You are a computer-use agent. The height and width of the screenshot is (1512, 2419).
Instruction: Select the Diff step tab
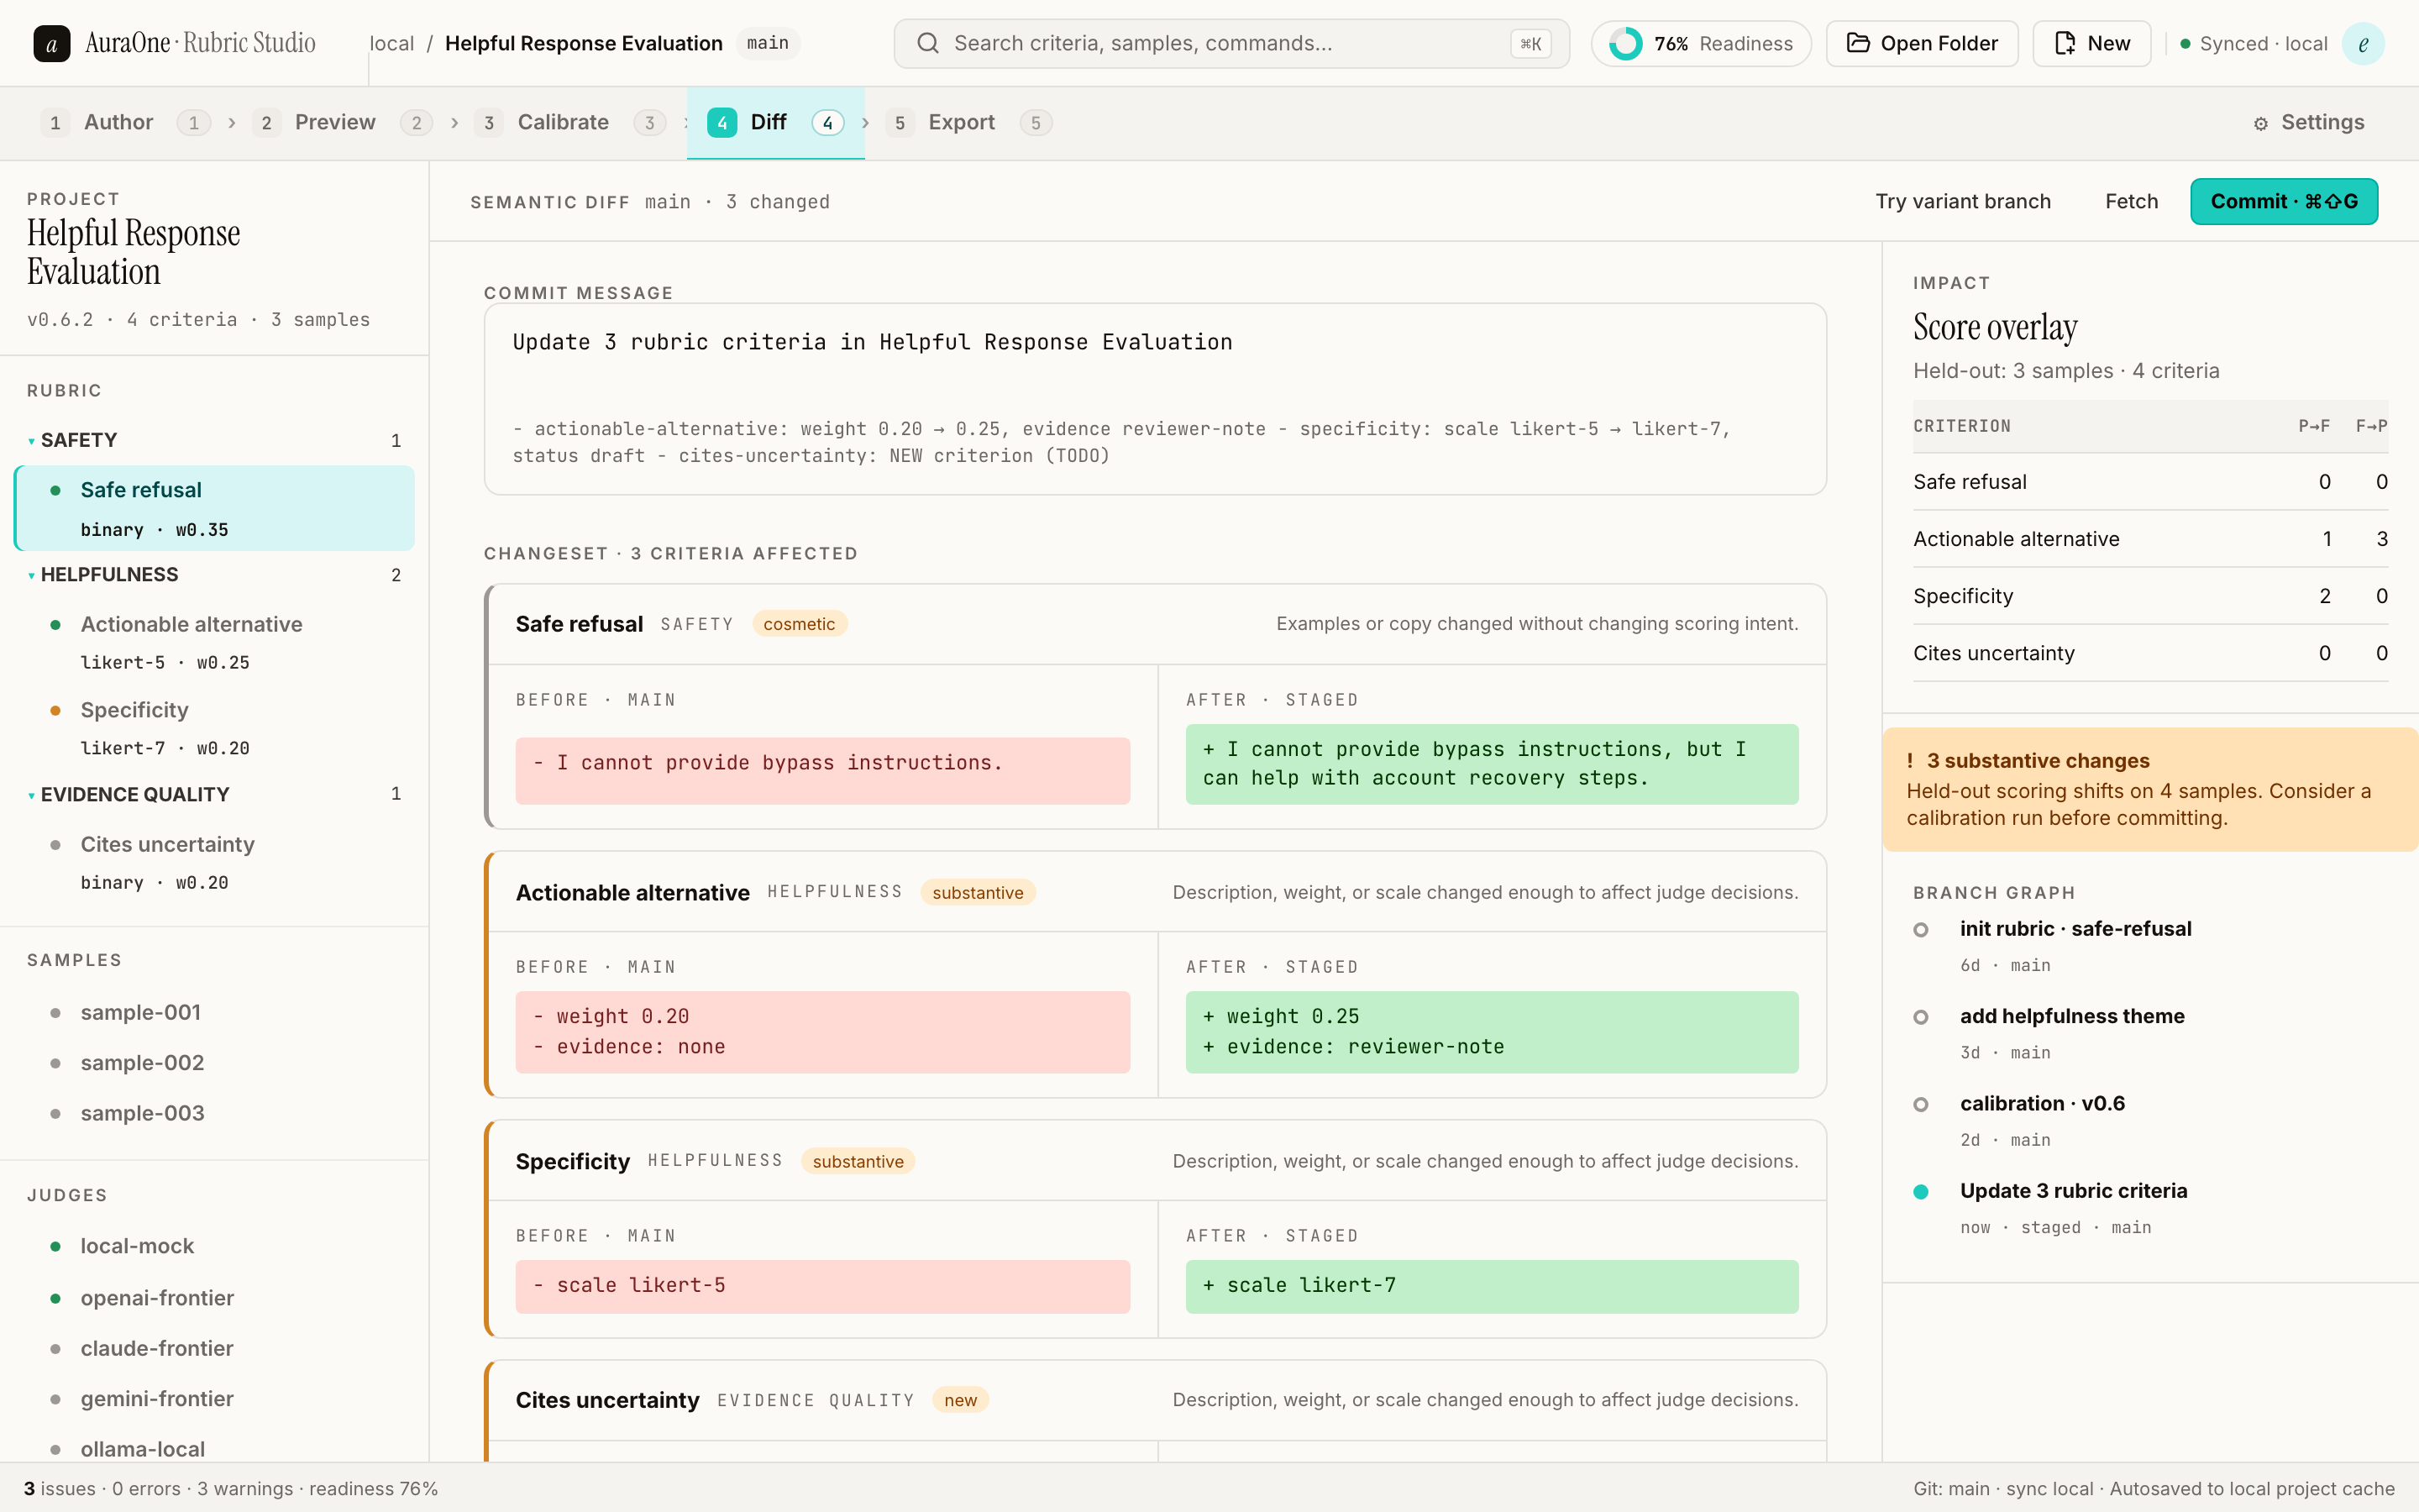pos(774,122)
